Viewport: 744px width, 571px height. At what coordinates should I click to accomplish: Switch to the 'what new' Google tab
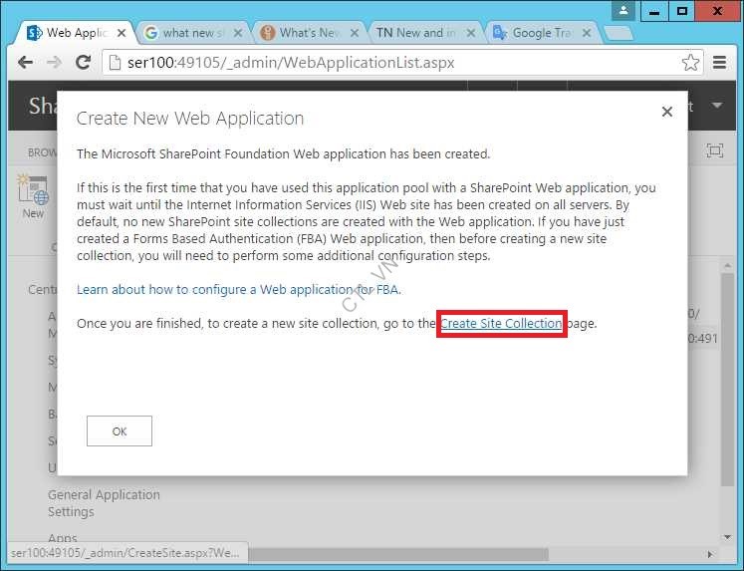click(187, 33)
